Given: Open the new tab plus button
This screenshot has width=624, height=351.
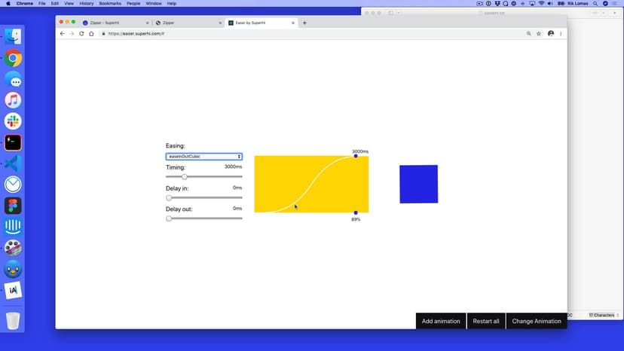Looking at the screenshot, I should coord(304,23).
